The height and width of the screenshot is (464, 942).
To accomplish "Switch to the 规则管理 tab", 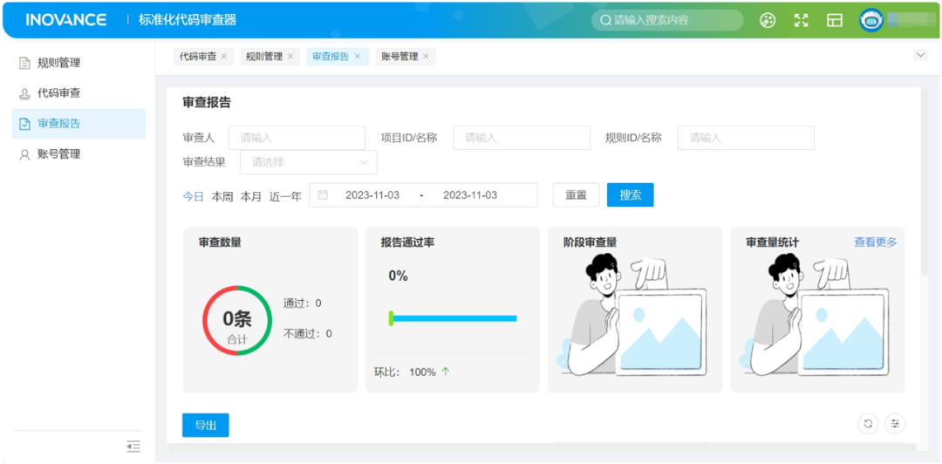I will tap(263, 57).
